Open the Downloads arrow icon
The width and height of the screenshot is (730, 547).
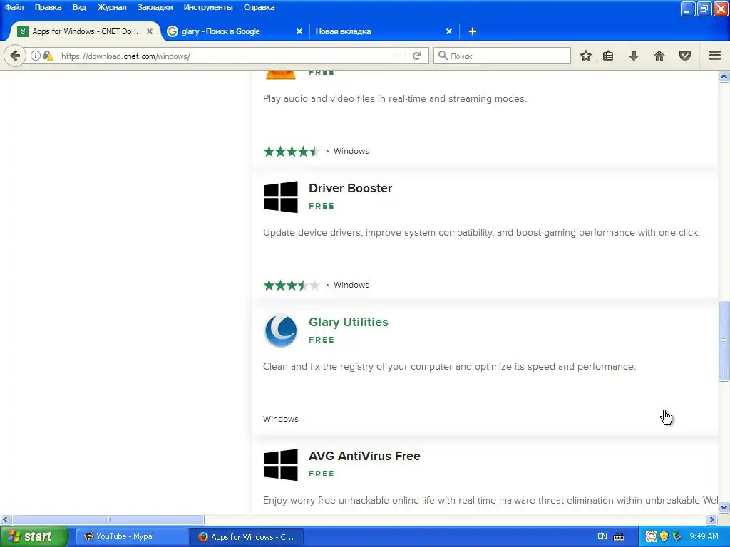633,56
